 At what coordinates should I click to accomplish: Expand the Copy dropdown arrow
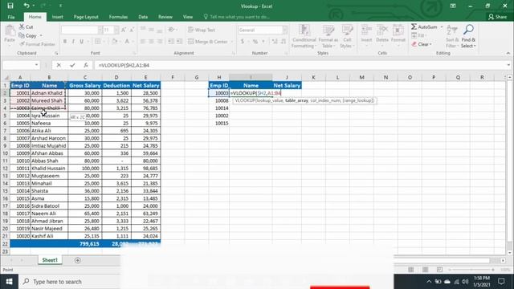pos(41,35)
